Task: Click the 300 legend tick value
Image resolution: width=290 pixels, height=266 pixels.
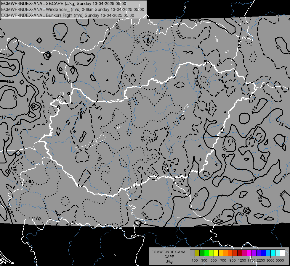Action: (204, 260)
